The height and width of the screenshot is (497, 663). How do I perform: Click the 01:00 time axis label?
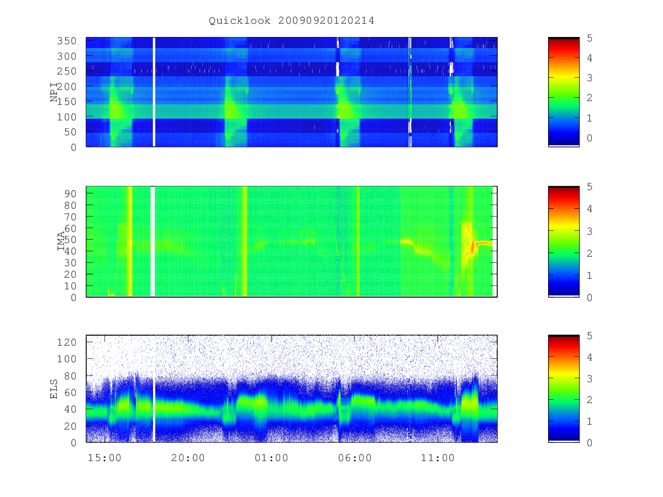271,458
